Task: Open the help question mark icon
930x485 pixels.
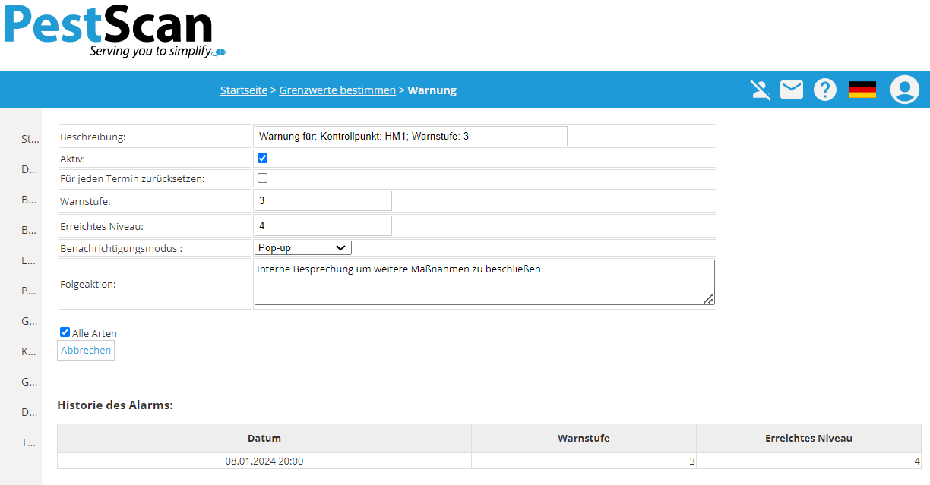Action: click(x=825, y=90)
